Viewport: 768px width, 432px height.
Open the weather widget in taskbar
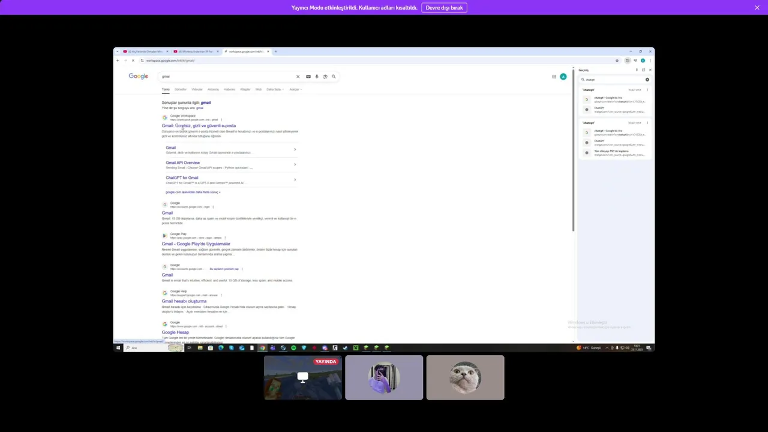click(589, 347)
